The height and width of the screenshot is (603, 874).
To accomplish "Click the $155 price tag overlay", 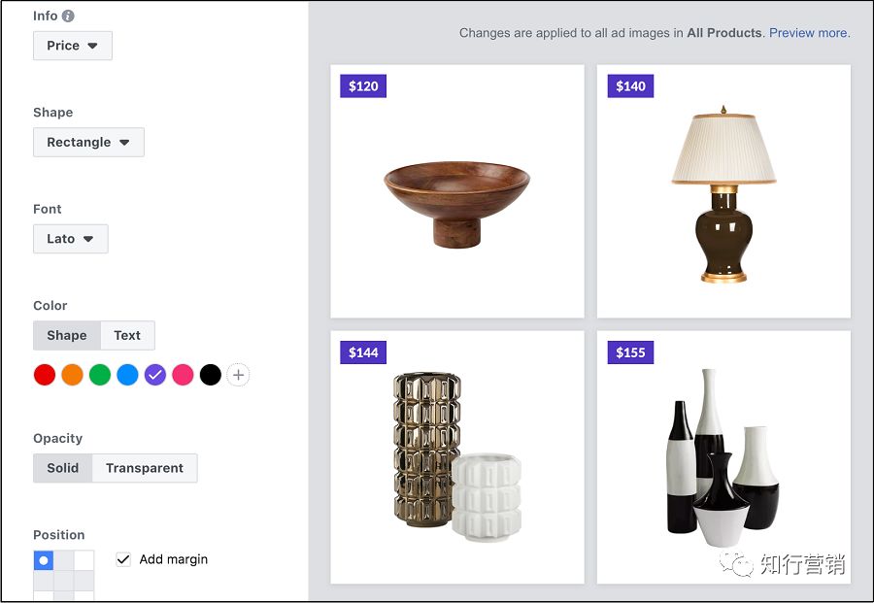I will (630, 352).
